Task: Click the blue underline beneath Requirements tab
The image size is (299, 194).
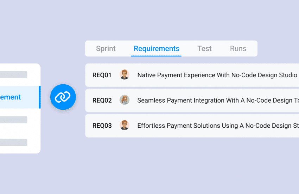Action: (156, 56)
